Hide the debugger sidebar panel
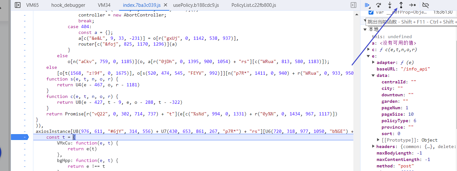The width and height of the screenshot is (457, 171). [354, 5]
